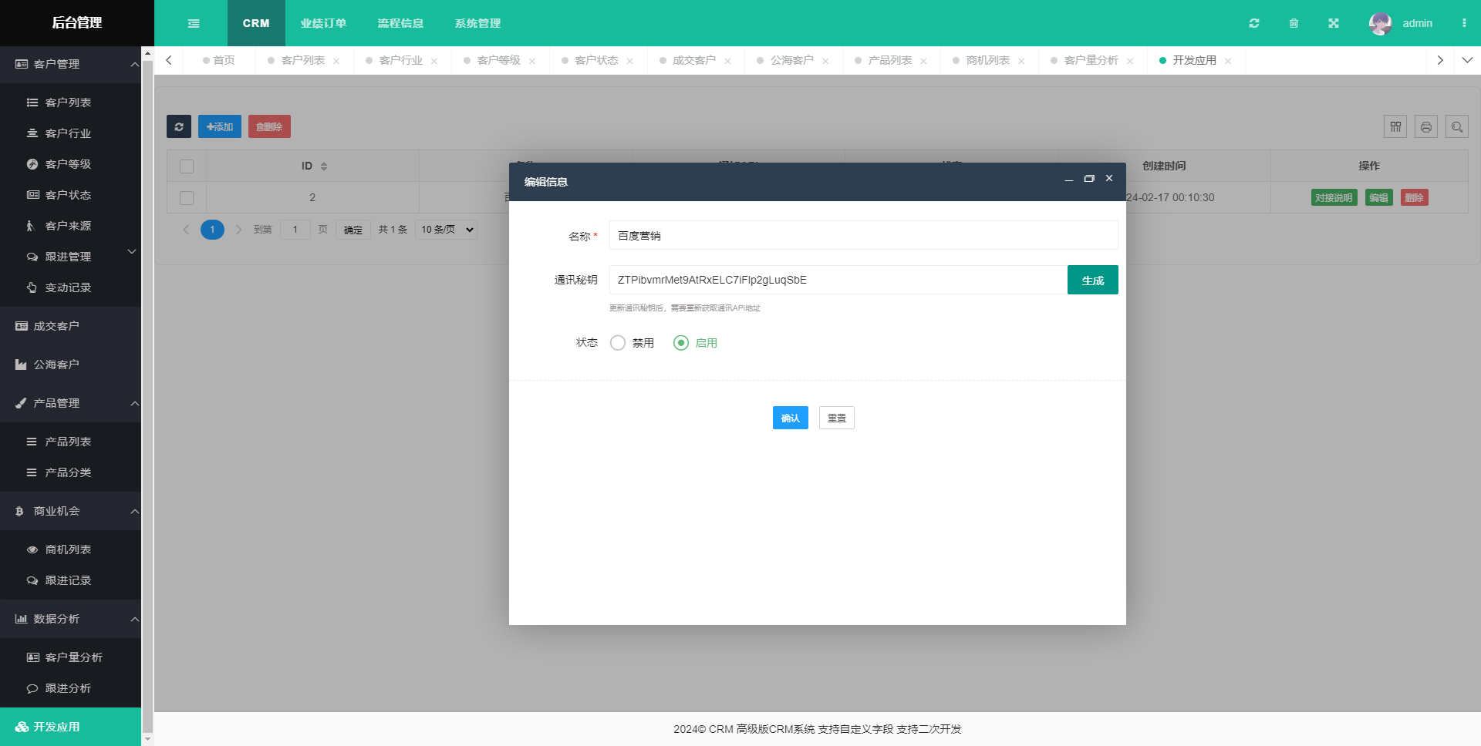Image resolution: width=1481 pixels, height=746 pixels.
Task: Toggle fullscreen icon in header
Action: click(1333, 23)
